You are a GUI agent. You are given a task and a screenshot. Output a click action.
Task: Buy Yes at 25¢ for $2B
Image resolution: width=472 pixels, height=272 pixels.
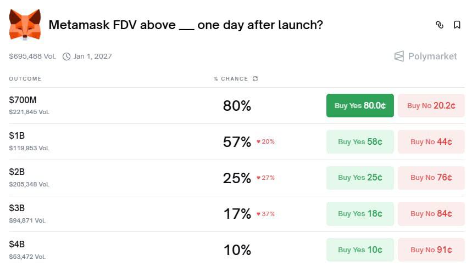[x=360, y=178]
